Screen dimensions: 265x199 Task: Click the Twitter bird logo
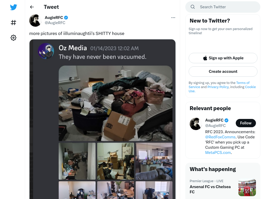(x=13, y=7)
